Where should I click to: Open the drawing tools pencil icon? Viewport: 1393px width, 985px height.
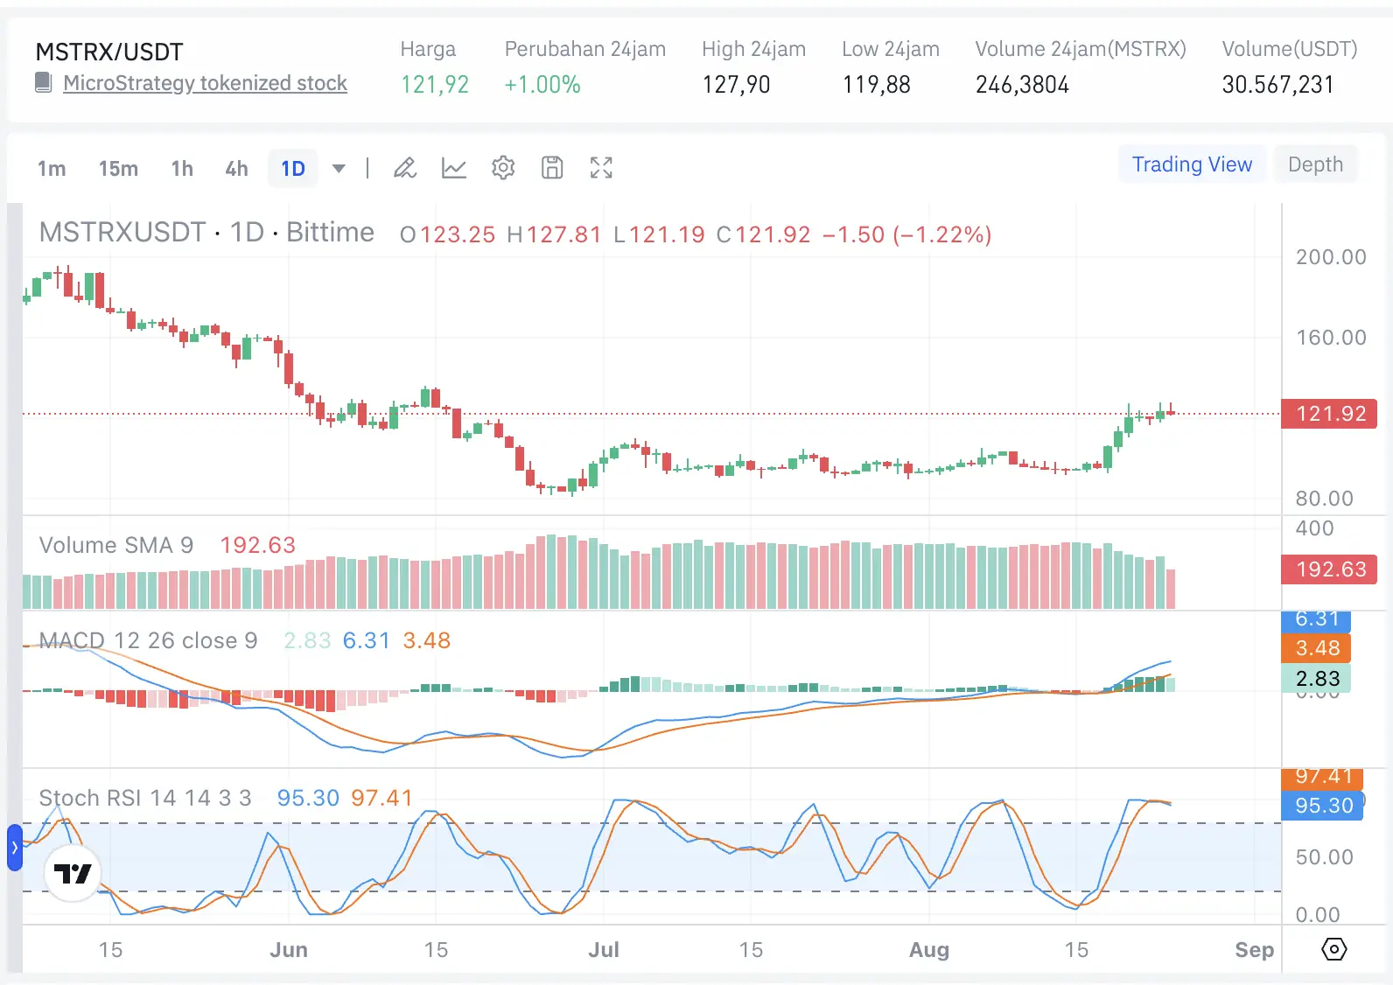tap(405, 168)
